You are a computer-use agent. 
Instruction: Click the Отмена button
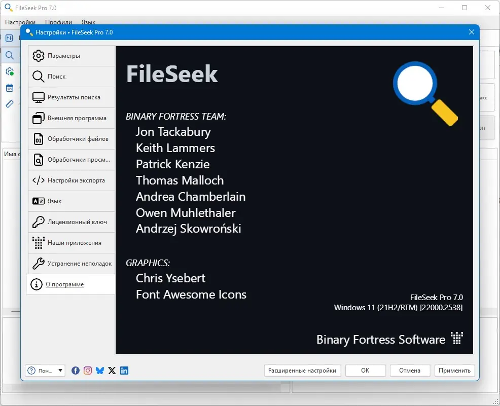(410, 371)
